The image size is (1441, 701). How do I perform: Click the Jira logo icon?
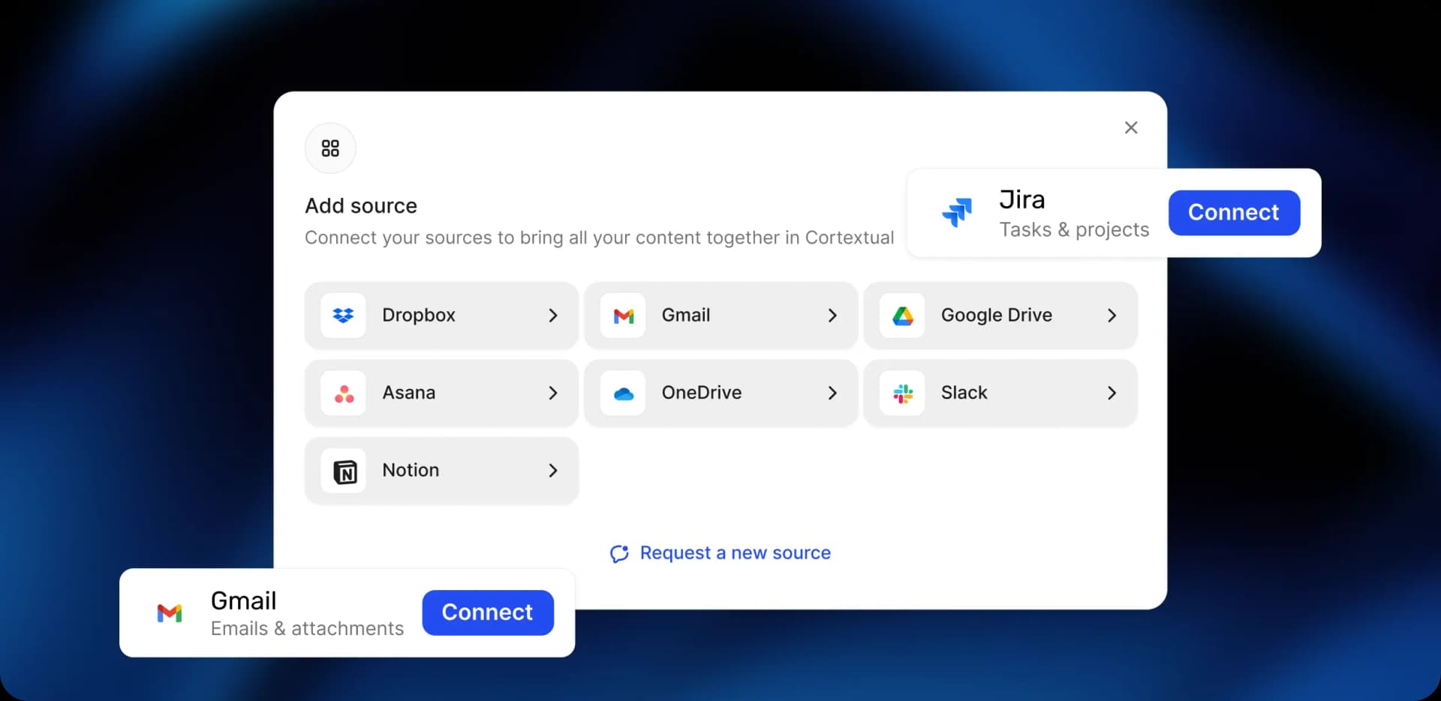click(957, 212)
